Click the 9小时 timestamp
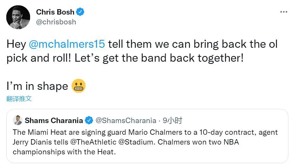Image resolution: width=296 pixels, height=167 pixels. pyautogui.click(x=173, y=121)
